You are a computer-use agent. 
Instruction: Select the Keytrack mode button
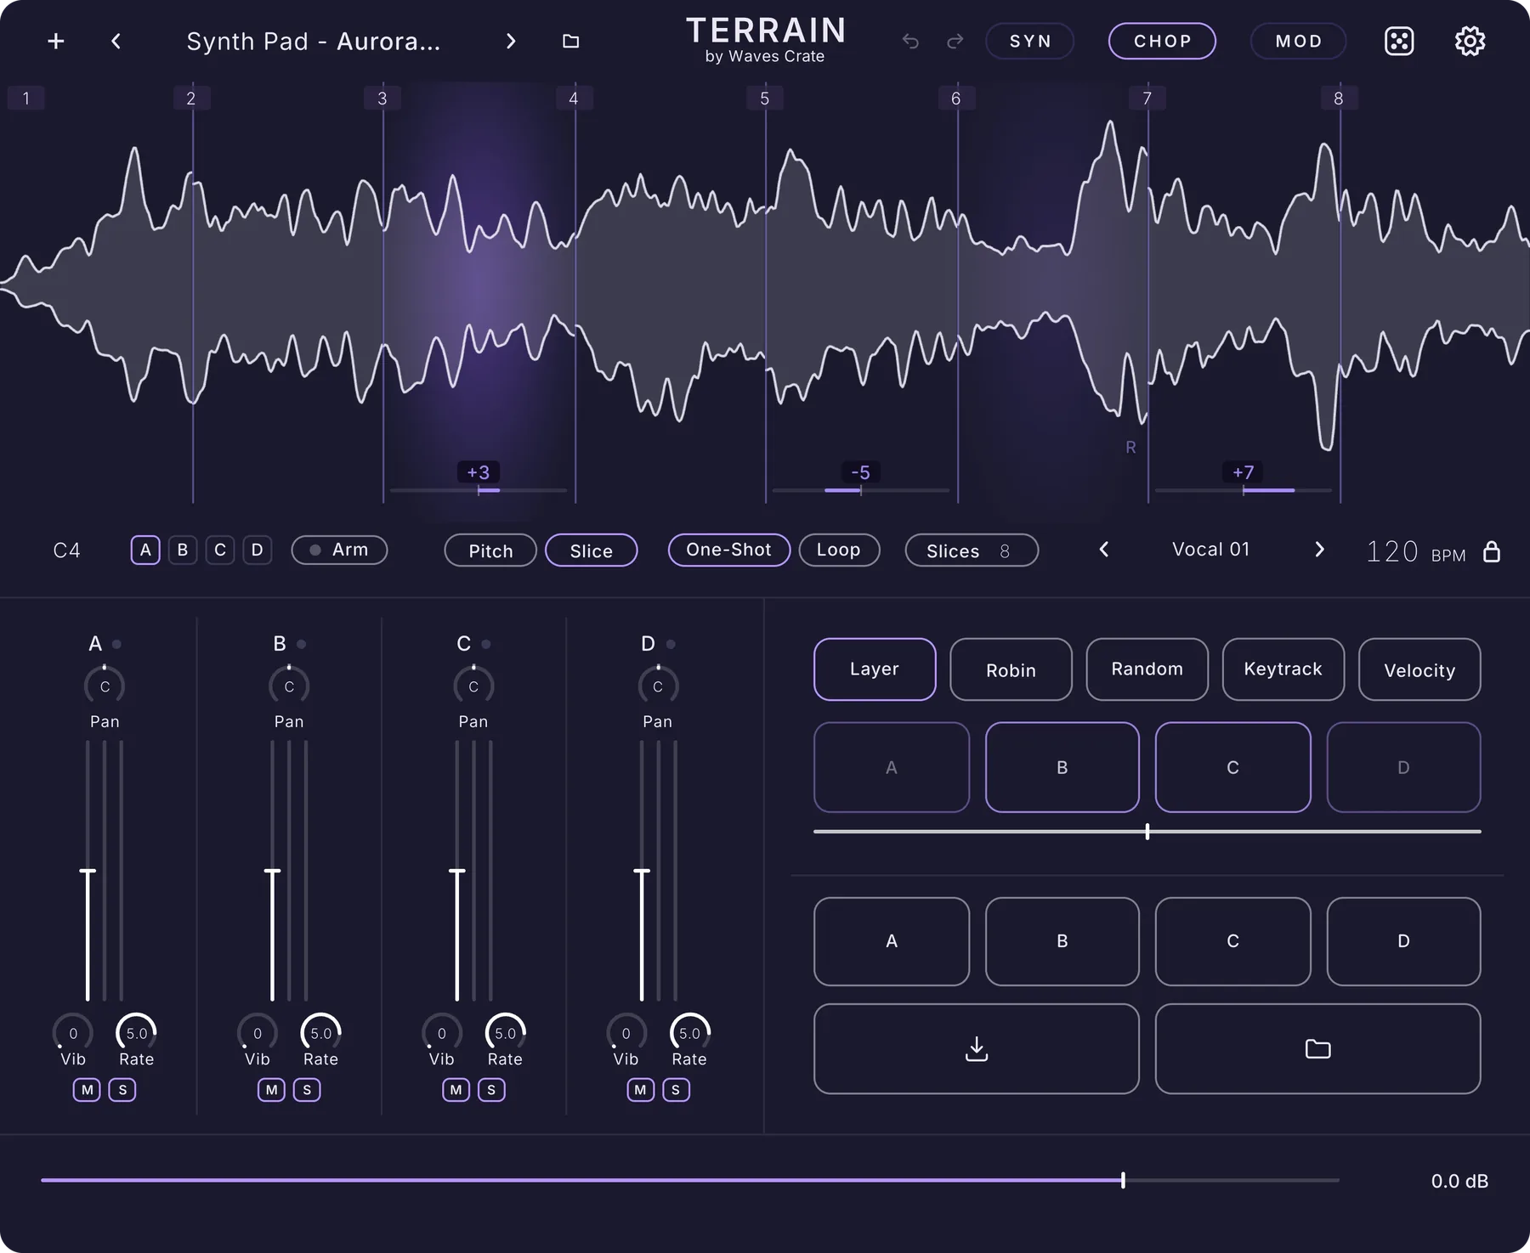1283,669
